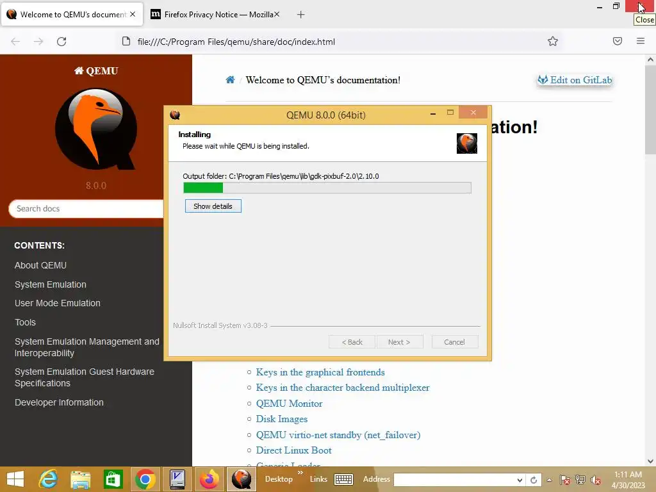Click Show details in installer
Screen dimensions: 656x492
(213, 206)
